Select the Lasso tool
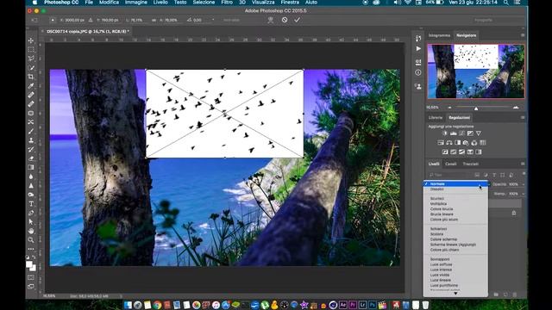Image resolution: width=552 pixels, height=310 pixels. pyautogui.click(x=31, y=59)
